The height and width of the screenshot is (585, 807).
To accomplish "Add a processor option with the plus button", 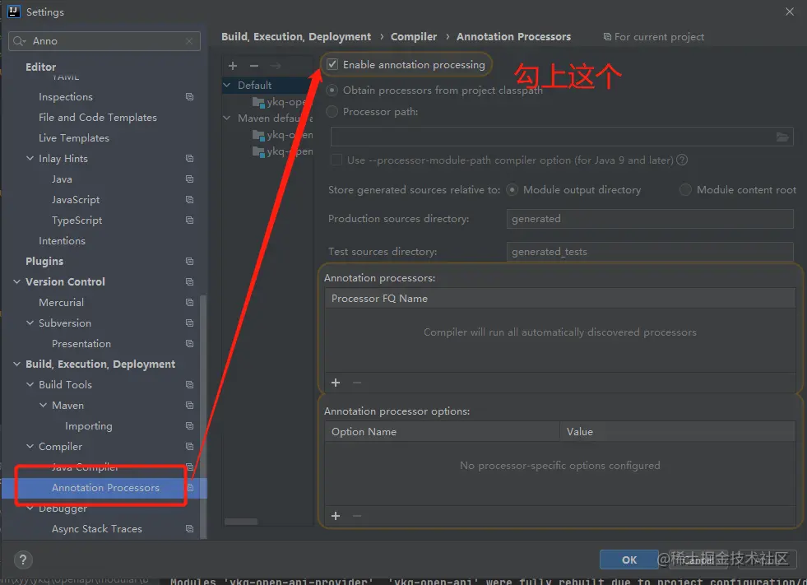I will coord(336,516).
